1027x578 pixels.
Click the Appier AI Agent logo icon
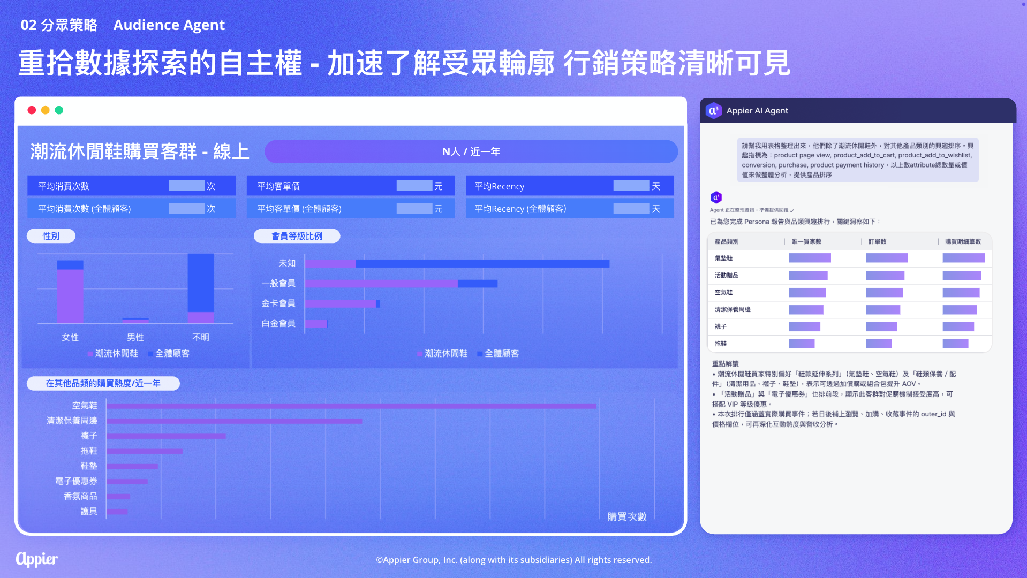(714, 111)
